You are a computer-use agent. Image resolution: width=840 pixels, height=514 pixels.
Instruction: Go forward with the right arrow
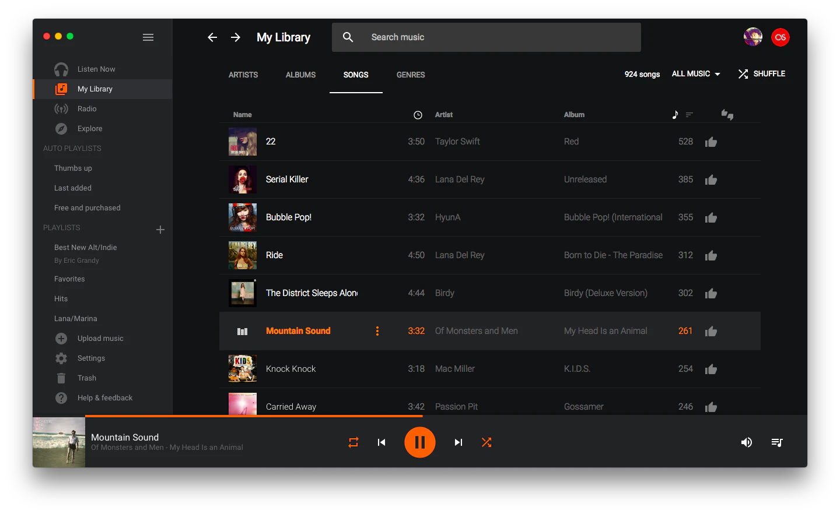click(x=236, y=37)
